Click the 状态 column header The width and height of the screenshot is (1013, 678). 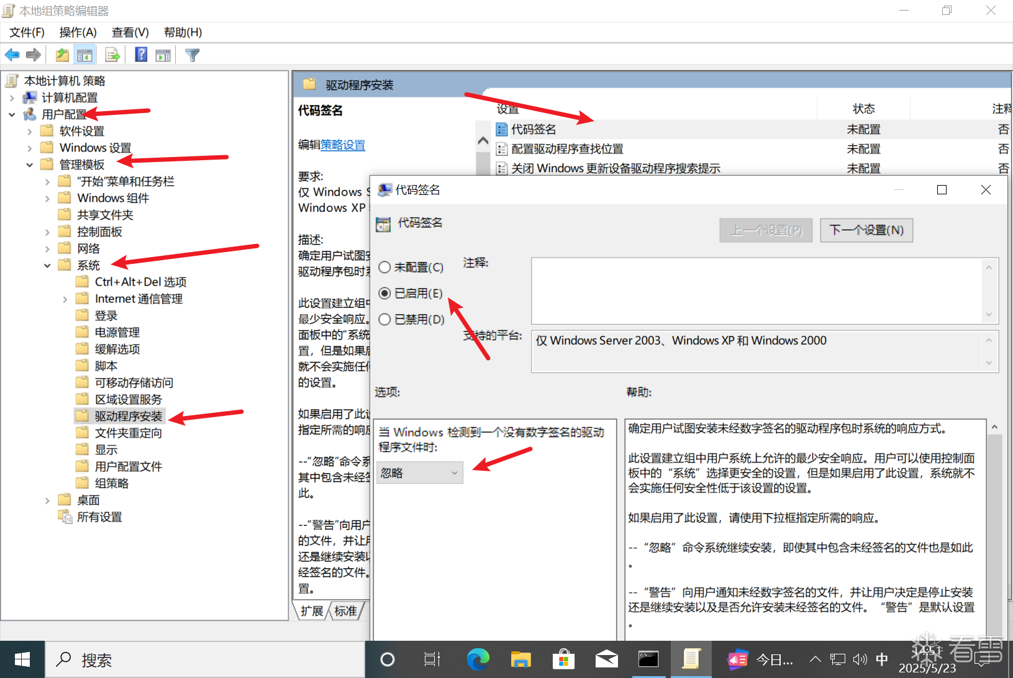click(x=863, y=109)
